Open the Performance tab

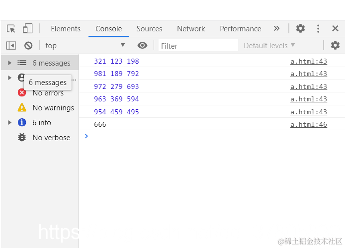click(241, 29)
